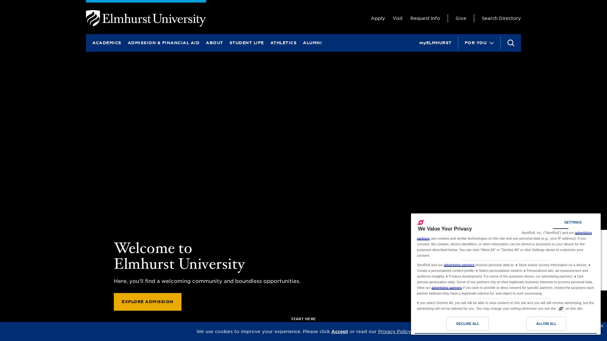Screen dimensions: 607x341
Task: Click SETTINGS in privacy consent panel
Action: 573,222
